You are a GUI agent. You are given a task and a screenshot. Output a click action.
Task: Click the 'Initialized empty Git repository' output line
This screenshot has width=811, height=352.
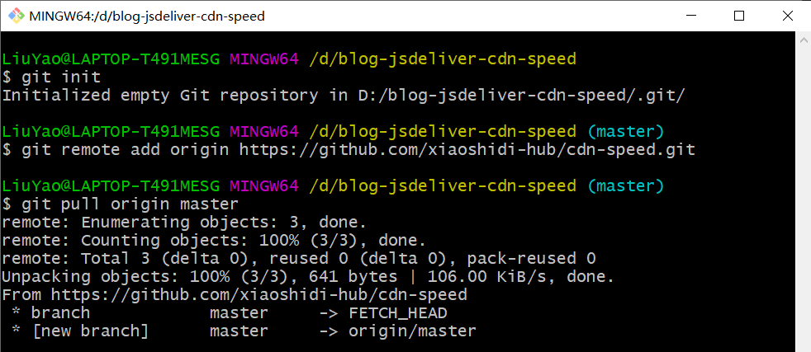(x=343, y=95)
